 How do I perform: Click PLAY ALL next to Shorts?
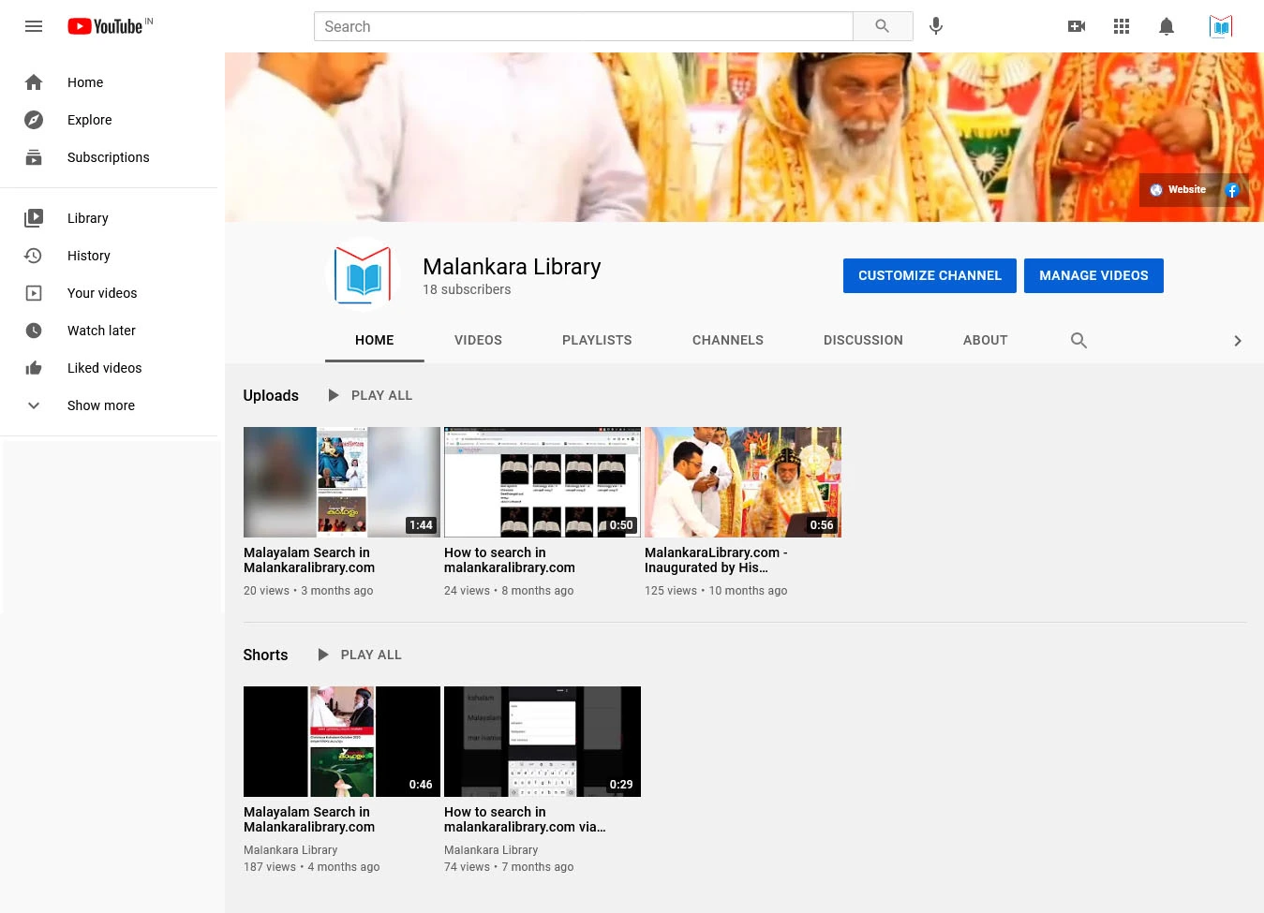(371, 655)
